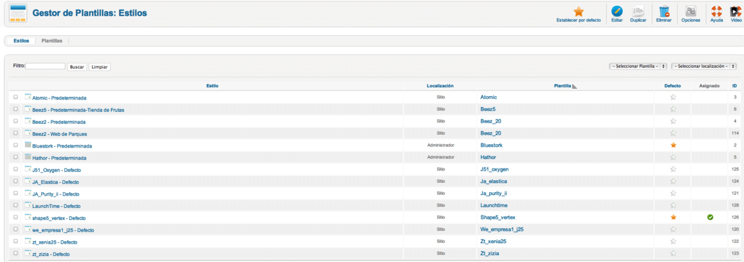This screenshot has width=744, height=262.
Task: Open the Video toolbar icon
Action: point(736,12)
